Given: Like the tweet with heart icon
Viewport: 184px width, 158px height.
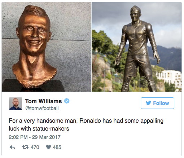Looking at the screenshot, I should (49, 147).
